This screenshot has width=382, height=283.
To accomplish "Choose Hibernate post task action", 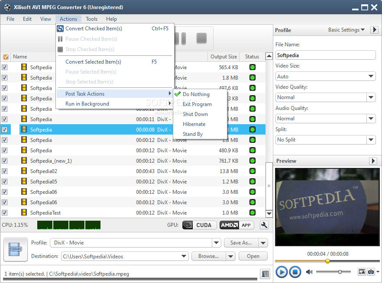I will [200, 124].
